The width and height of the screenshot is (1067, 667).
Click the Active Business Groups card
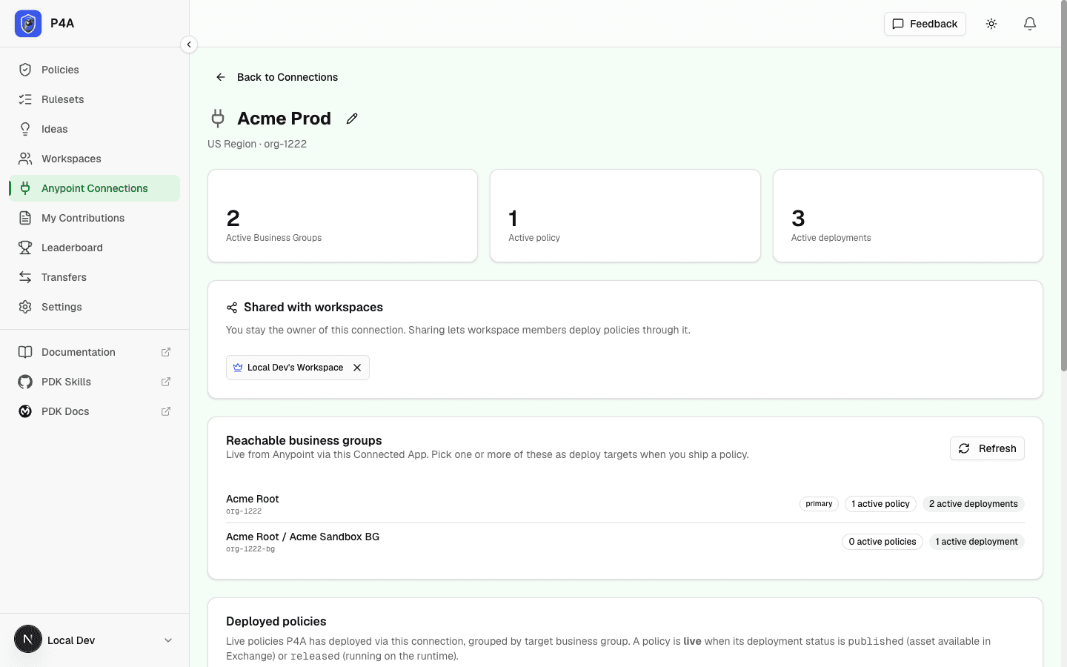(342, 216)
